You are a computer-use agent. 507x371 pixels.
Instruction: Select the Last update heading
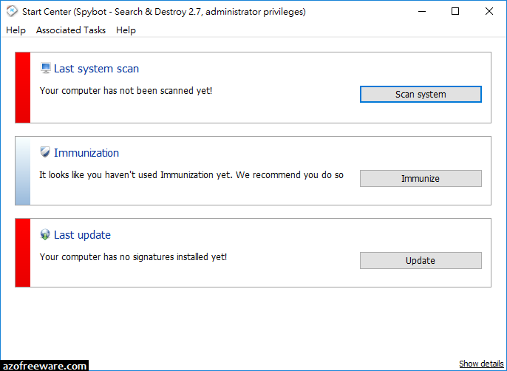click(82, 235)
